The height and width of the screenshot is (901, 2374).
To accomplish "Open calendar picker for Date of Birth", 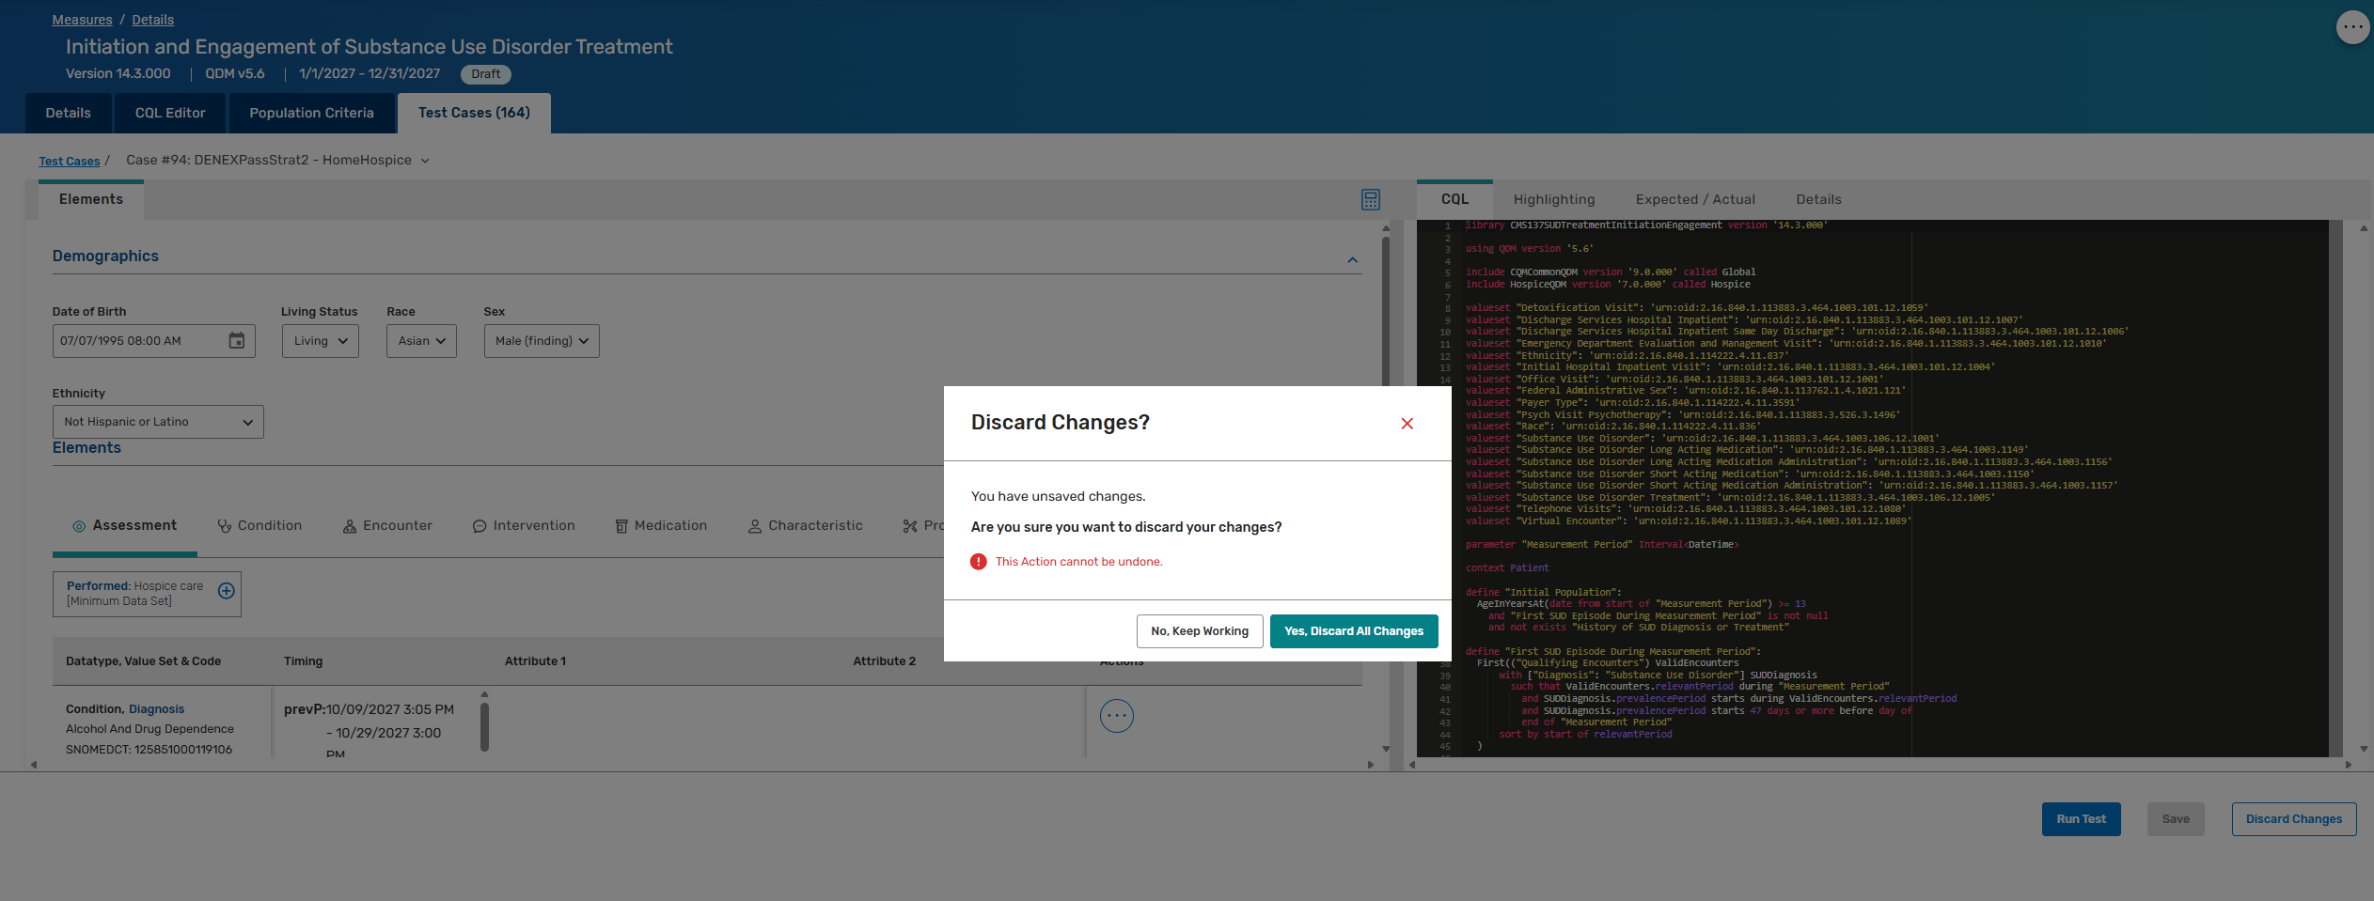I will point(237,341).
